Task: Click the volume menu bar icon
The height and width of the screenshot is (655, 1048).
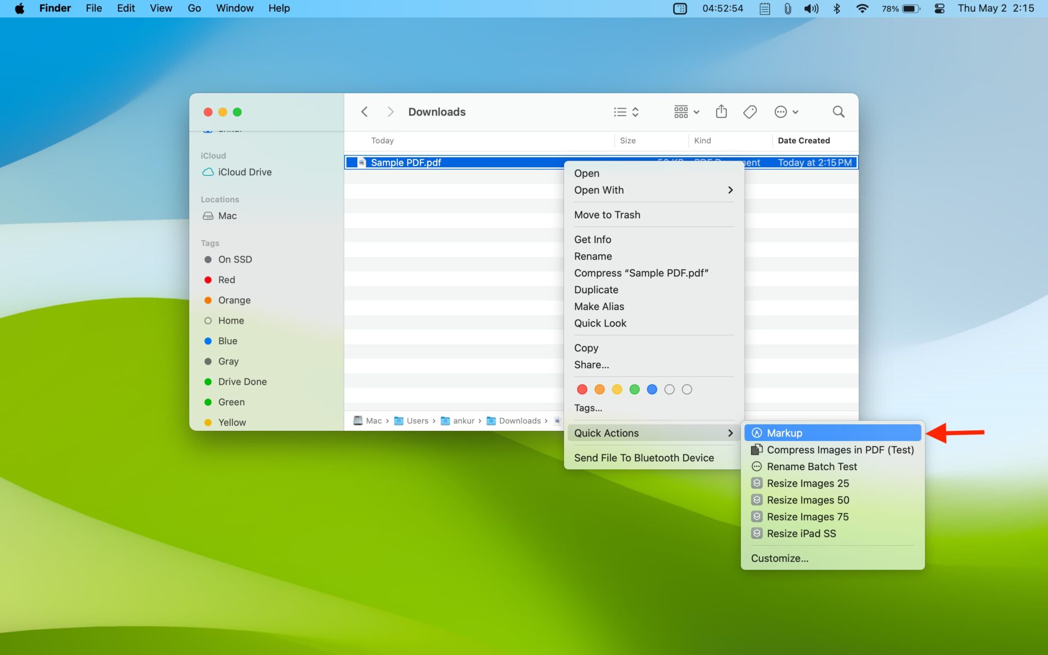Action: (811, 8)
